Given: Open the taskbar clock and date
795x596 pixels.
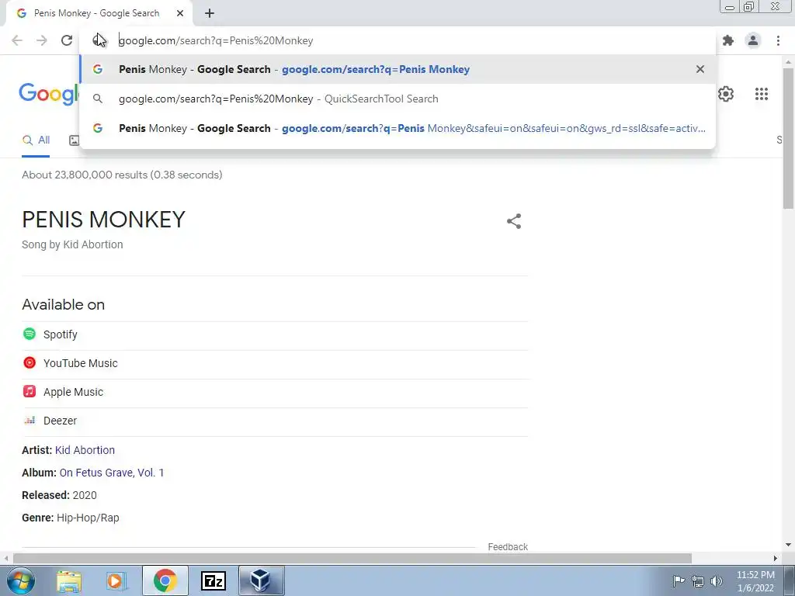Looking at the screenshot, I should [x=755, y=581].
